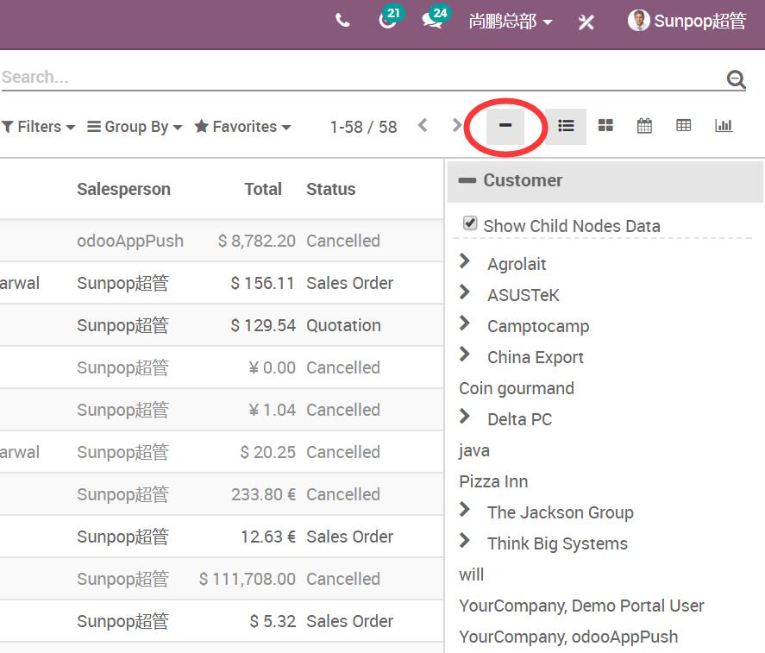Screen dimensions: 765x653
Task: Switch to kanban view
Action: (x=605, y=126)
